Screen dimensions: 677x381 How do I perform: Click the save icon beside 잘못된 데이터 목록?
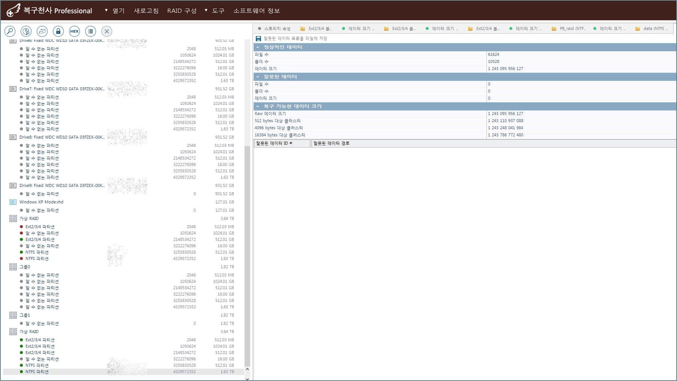(258, 38)
